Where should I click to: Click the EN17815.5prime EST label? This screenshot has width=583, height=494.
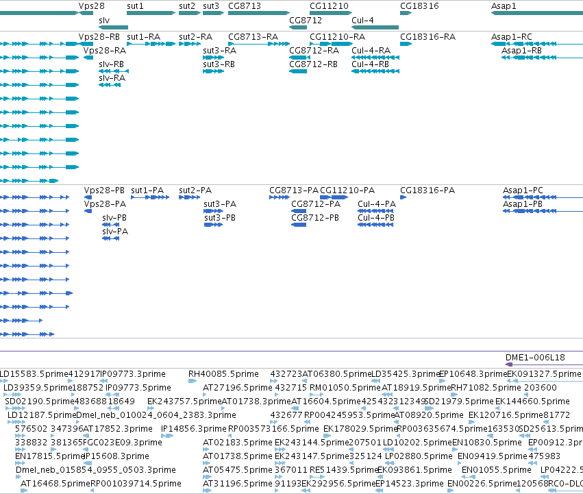click(x=50, y=456)
